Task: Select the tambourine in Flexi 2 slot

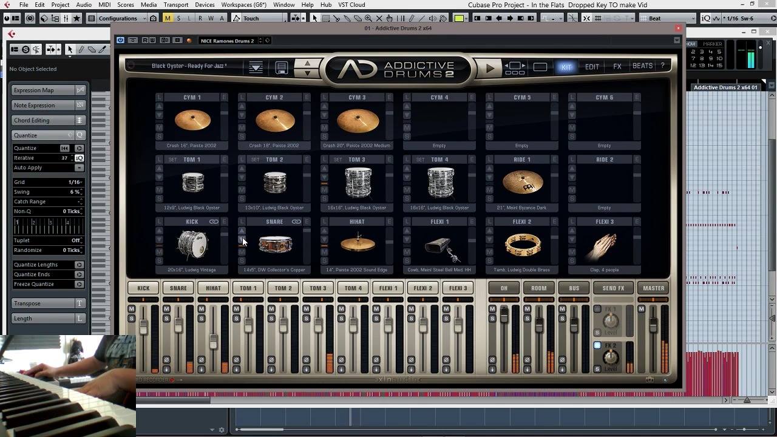Action: click(x=522, y=244)
